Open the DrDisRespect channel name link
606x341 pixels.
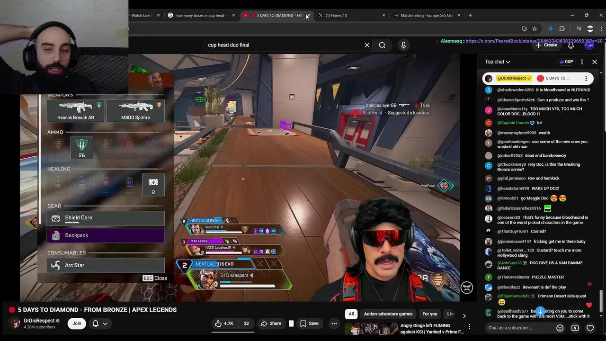coord(39,321)
